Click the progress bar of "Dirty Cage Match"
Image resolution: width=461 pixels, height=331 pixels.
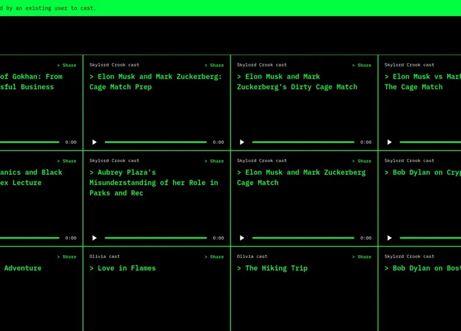coord(303,142)
